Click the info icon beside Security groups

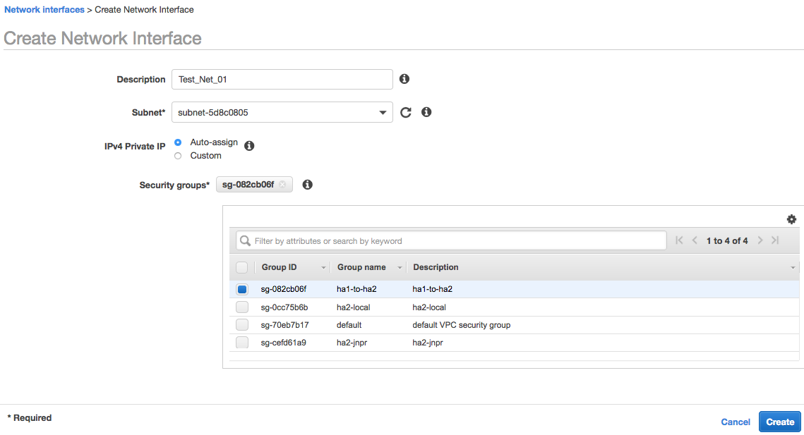pyautogui.click(x=307, y=185)
